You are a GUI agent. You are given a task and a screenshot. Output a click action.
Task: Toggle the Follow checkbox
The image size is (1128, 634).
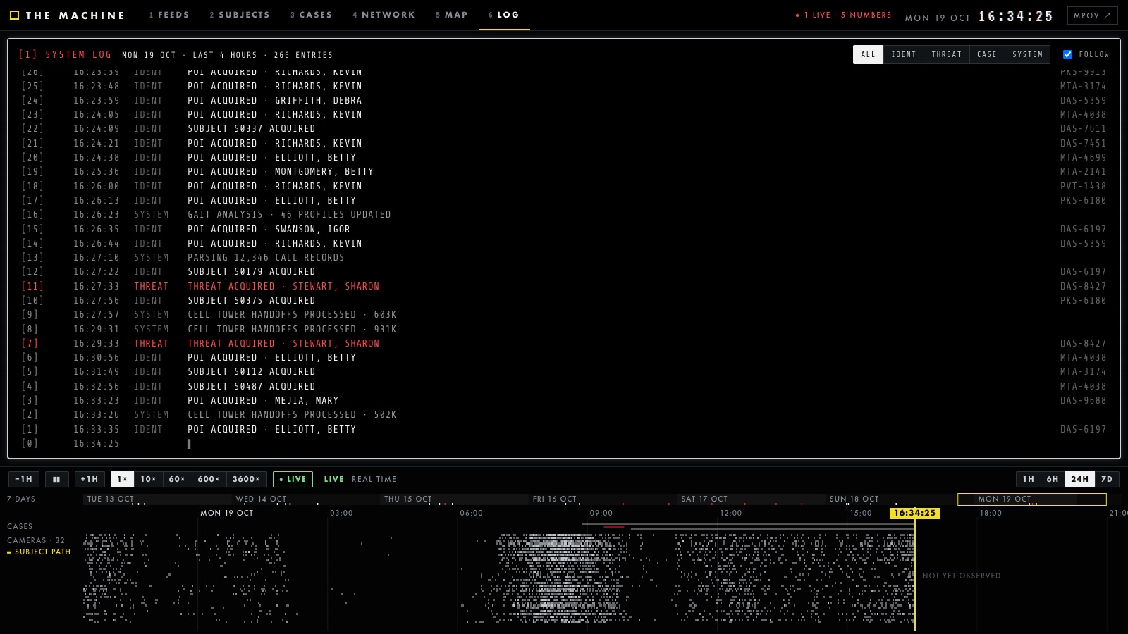(x=1067, y=54)
